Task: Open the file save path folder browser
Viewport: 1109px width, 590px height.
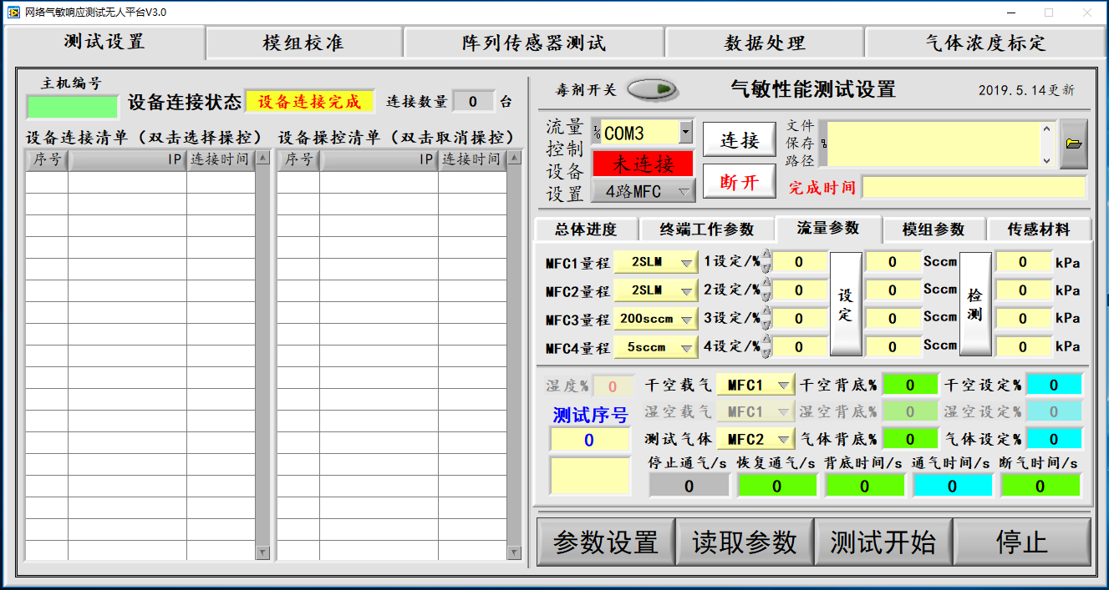Action: [1074, 144]
